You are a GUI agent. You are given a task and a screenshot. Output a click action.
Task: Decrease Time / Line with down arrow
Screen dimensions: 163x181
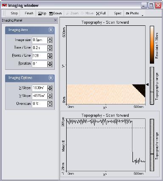click(x=50, y=49)
